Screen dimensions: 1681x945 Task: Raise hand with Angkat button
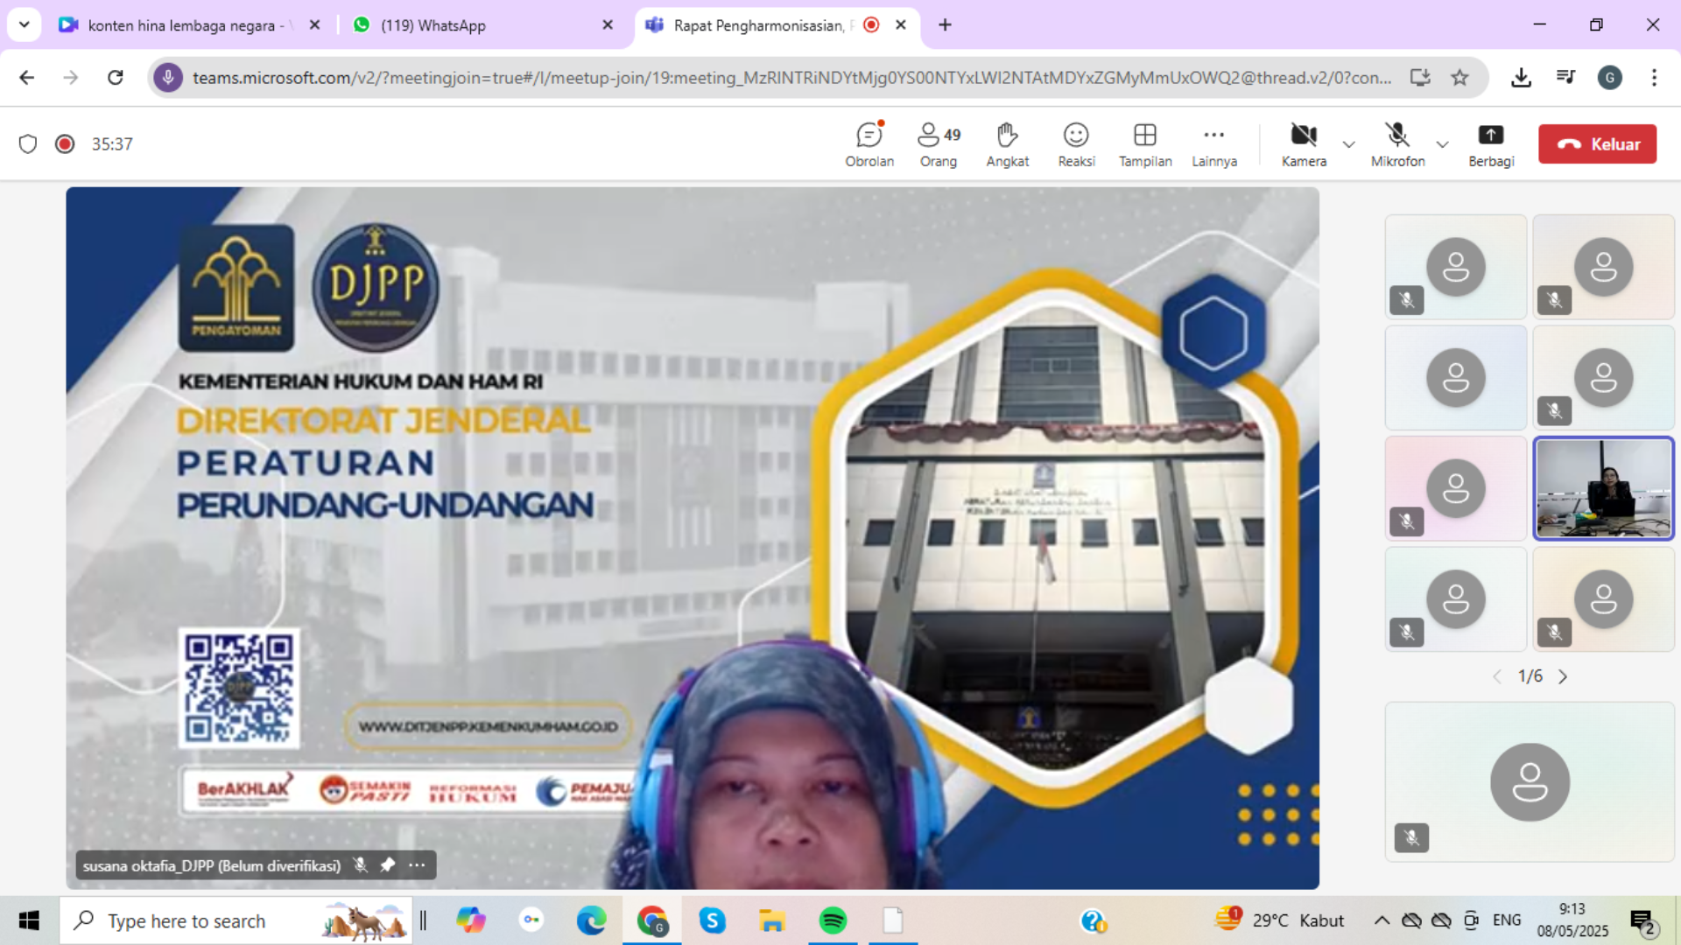click(1007, 144)
